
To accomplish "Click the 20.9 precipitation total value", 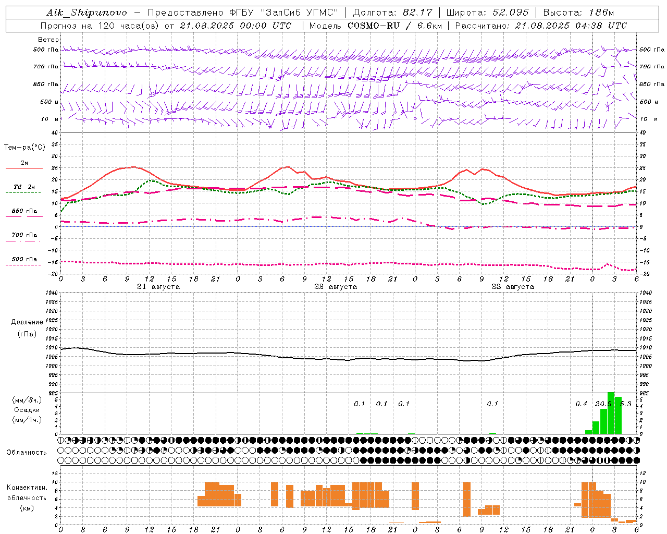I will 603,404.
